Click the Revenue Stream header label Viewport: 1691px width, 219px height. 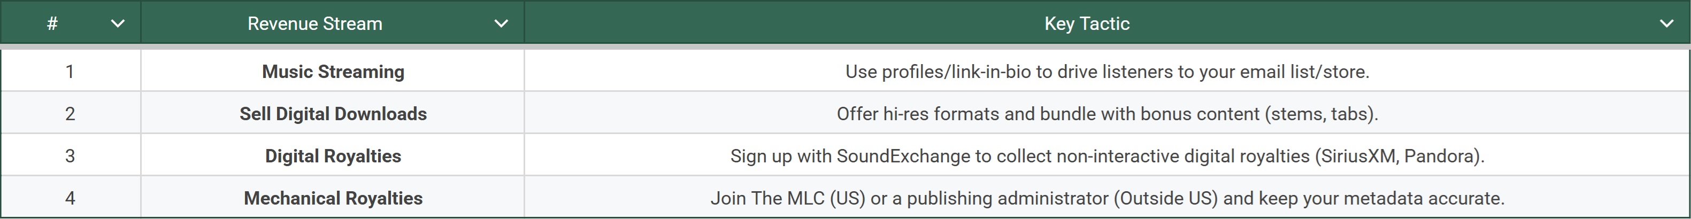(x=314, y=24)
